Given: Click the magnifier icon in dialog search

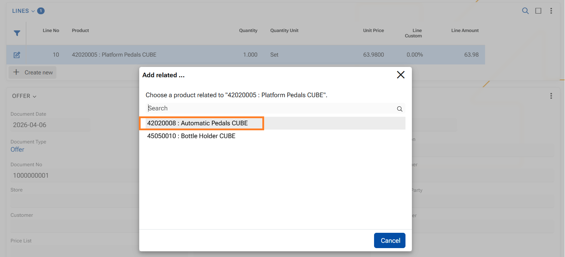Looking at the screenshot, I should (399, 109).
